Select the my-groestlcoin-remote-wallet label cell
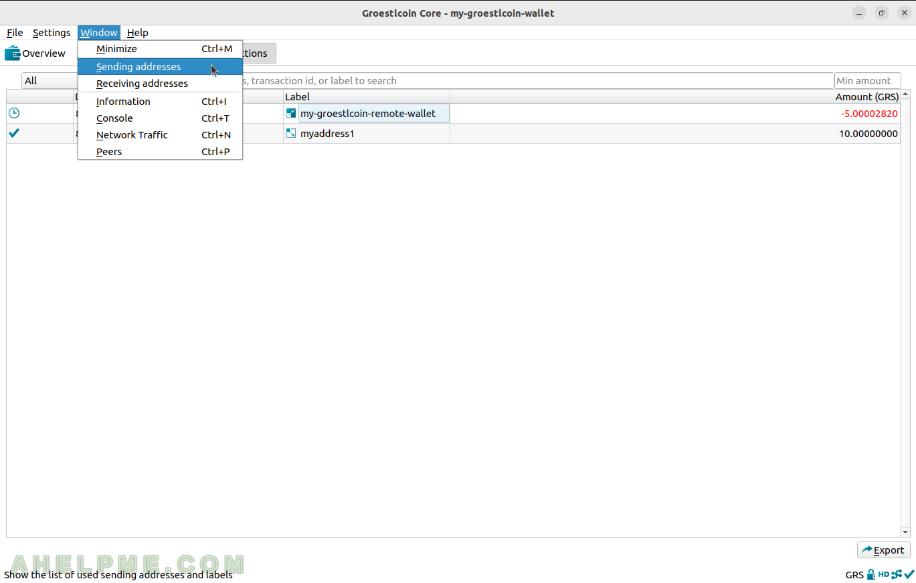Screen dimensions: 916x583 point(367,114)
